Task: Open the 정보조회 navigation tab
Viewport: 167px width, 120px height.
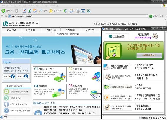Action: tap(90, 30)
